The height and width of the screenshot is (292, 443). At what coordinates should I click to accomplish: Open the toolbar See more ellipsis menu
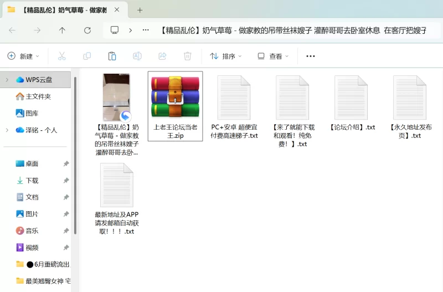point(310,56)
